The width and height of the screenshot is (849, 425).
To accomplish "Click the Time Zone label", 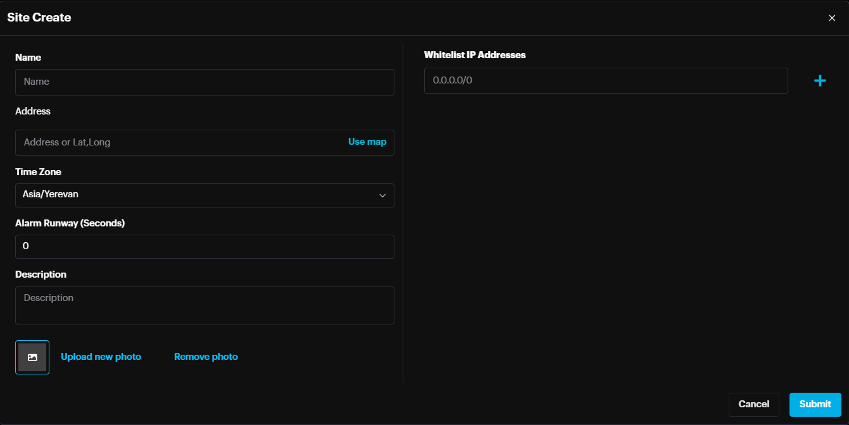I will (x=38, y=172).
